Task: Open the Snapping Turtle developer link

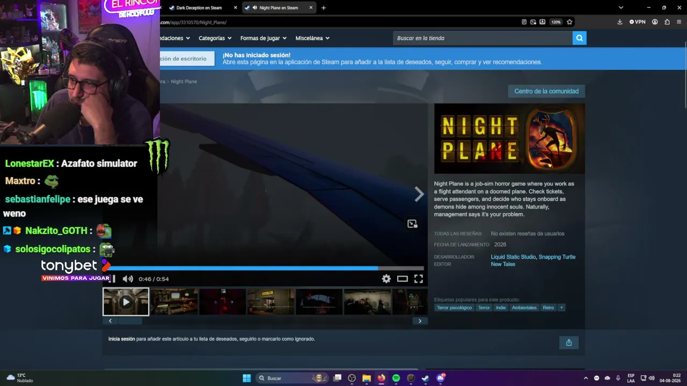Action: point(557,257)
